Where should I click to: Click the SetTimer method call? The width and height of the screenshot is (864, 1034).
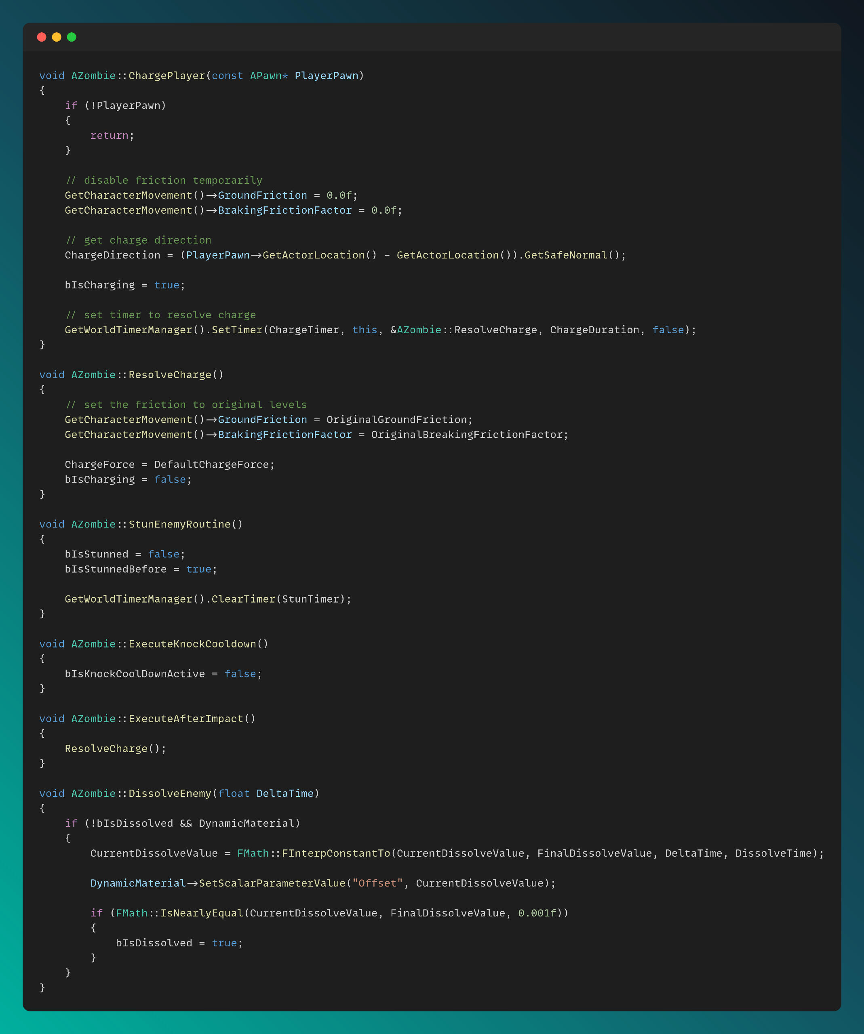coord(237,330)
